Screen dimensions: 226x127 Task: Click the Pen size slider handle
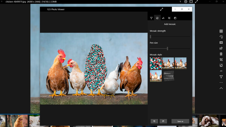point(168,49)
